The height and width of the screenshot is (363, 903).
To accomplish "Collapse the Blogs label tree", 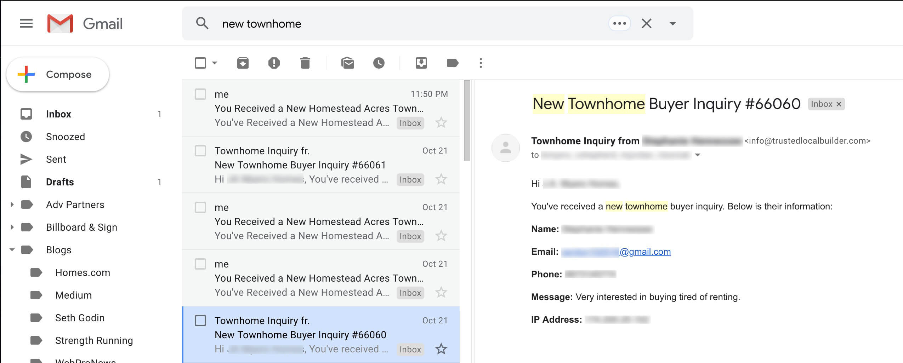I will coord(12,250).
